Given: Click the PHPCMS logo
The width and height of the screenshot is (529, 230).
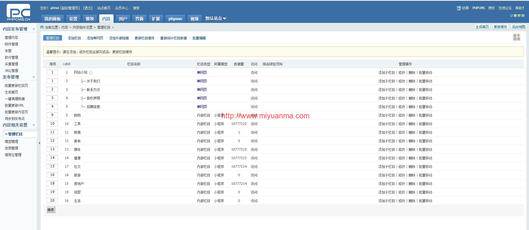Looking at the screenshot, I should [18, 12].
